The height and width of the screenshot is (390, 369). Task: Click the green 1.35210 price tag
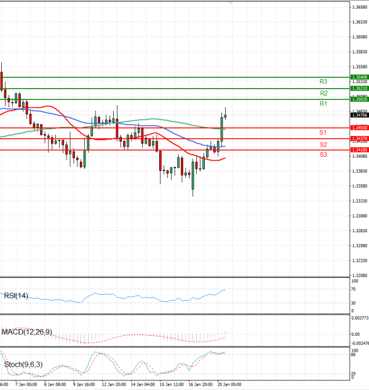pyautogui.click(x=359, y=88)
